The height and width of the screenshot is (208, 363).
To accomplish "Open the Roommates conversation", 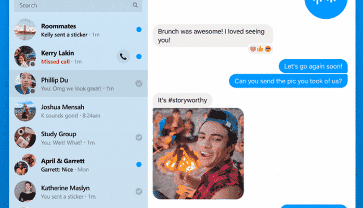I will [x=78, y=30].
